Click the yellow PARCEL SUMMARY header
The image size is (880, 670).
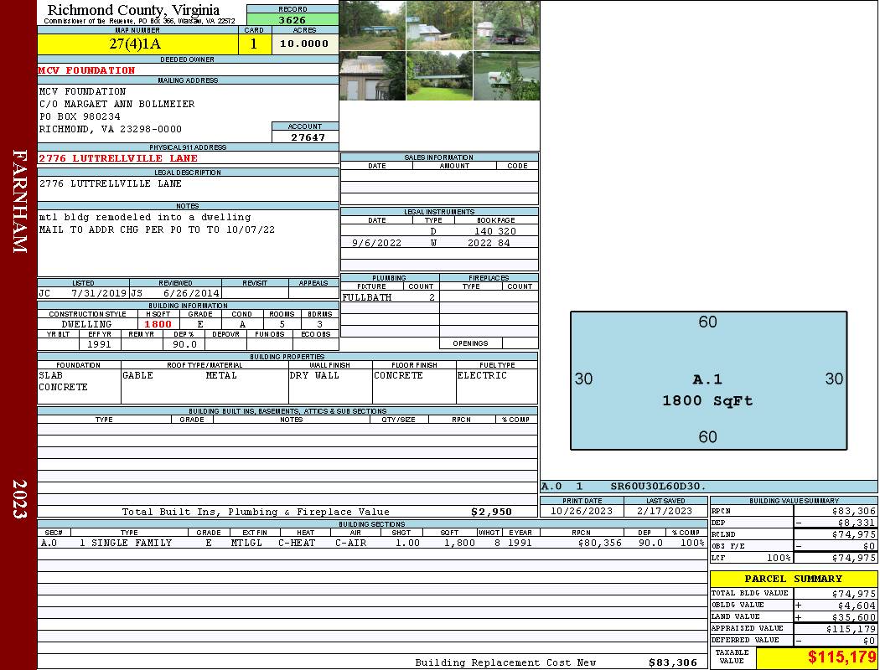tap(793, 579)
